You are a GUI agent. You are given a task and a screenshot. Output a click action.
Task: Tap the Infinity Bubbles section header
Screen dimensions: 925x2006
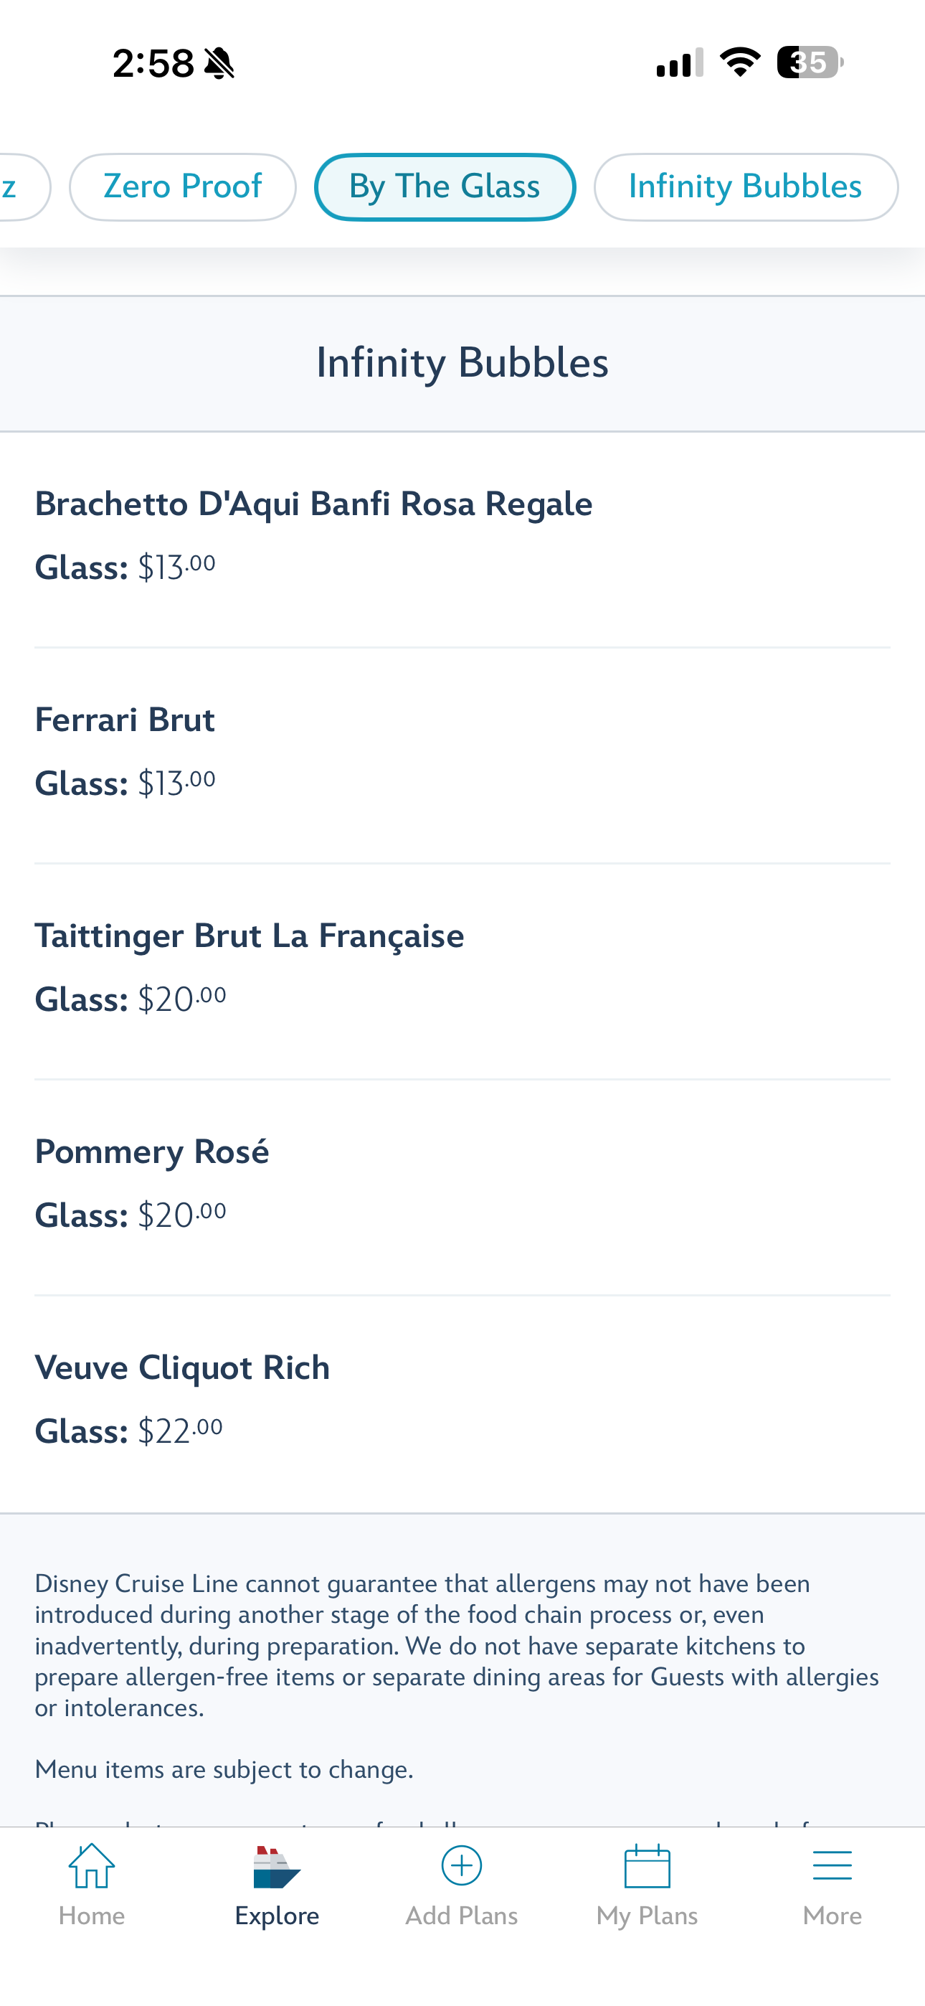(x=463, y=363)
